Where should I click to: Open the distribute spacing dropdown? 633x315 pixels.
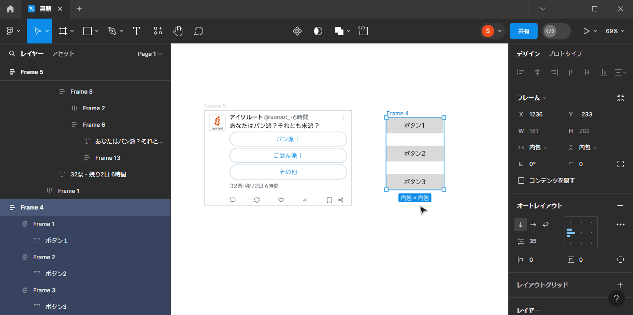pos(620,72)
